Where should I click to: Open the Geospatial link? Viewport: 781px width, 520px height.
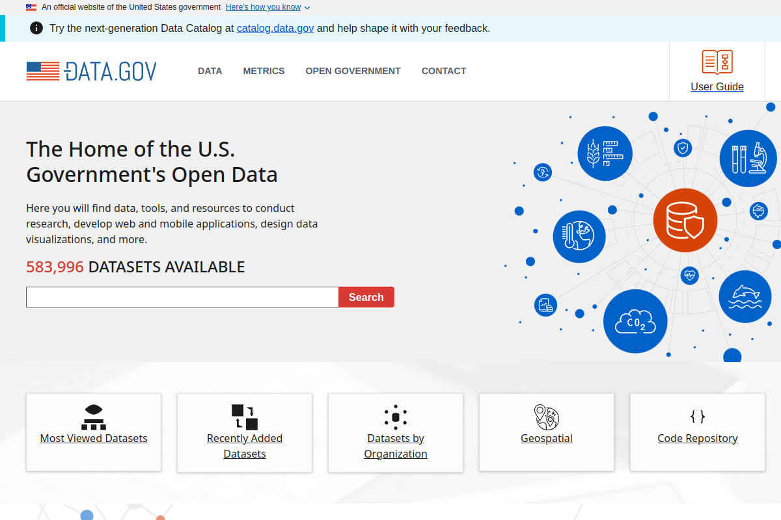tap(547, 438)
